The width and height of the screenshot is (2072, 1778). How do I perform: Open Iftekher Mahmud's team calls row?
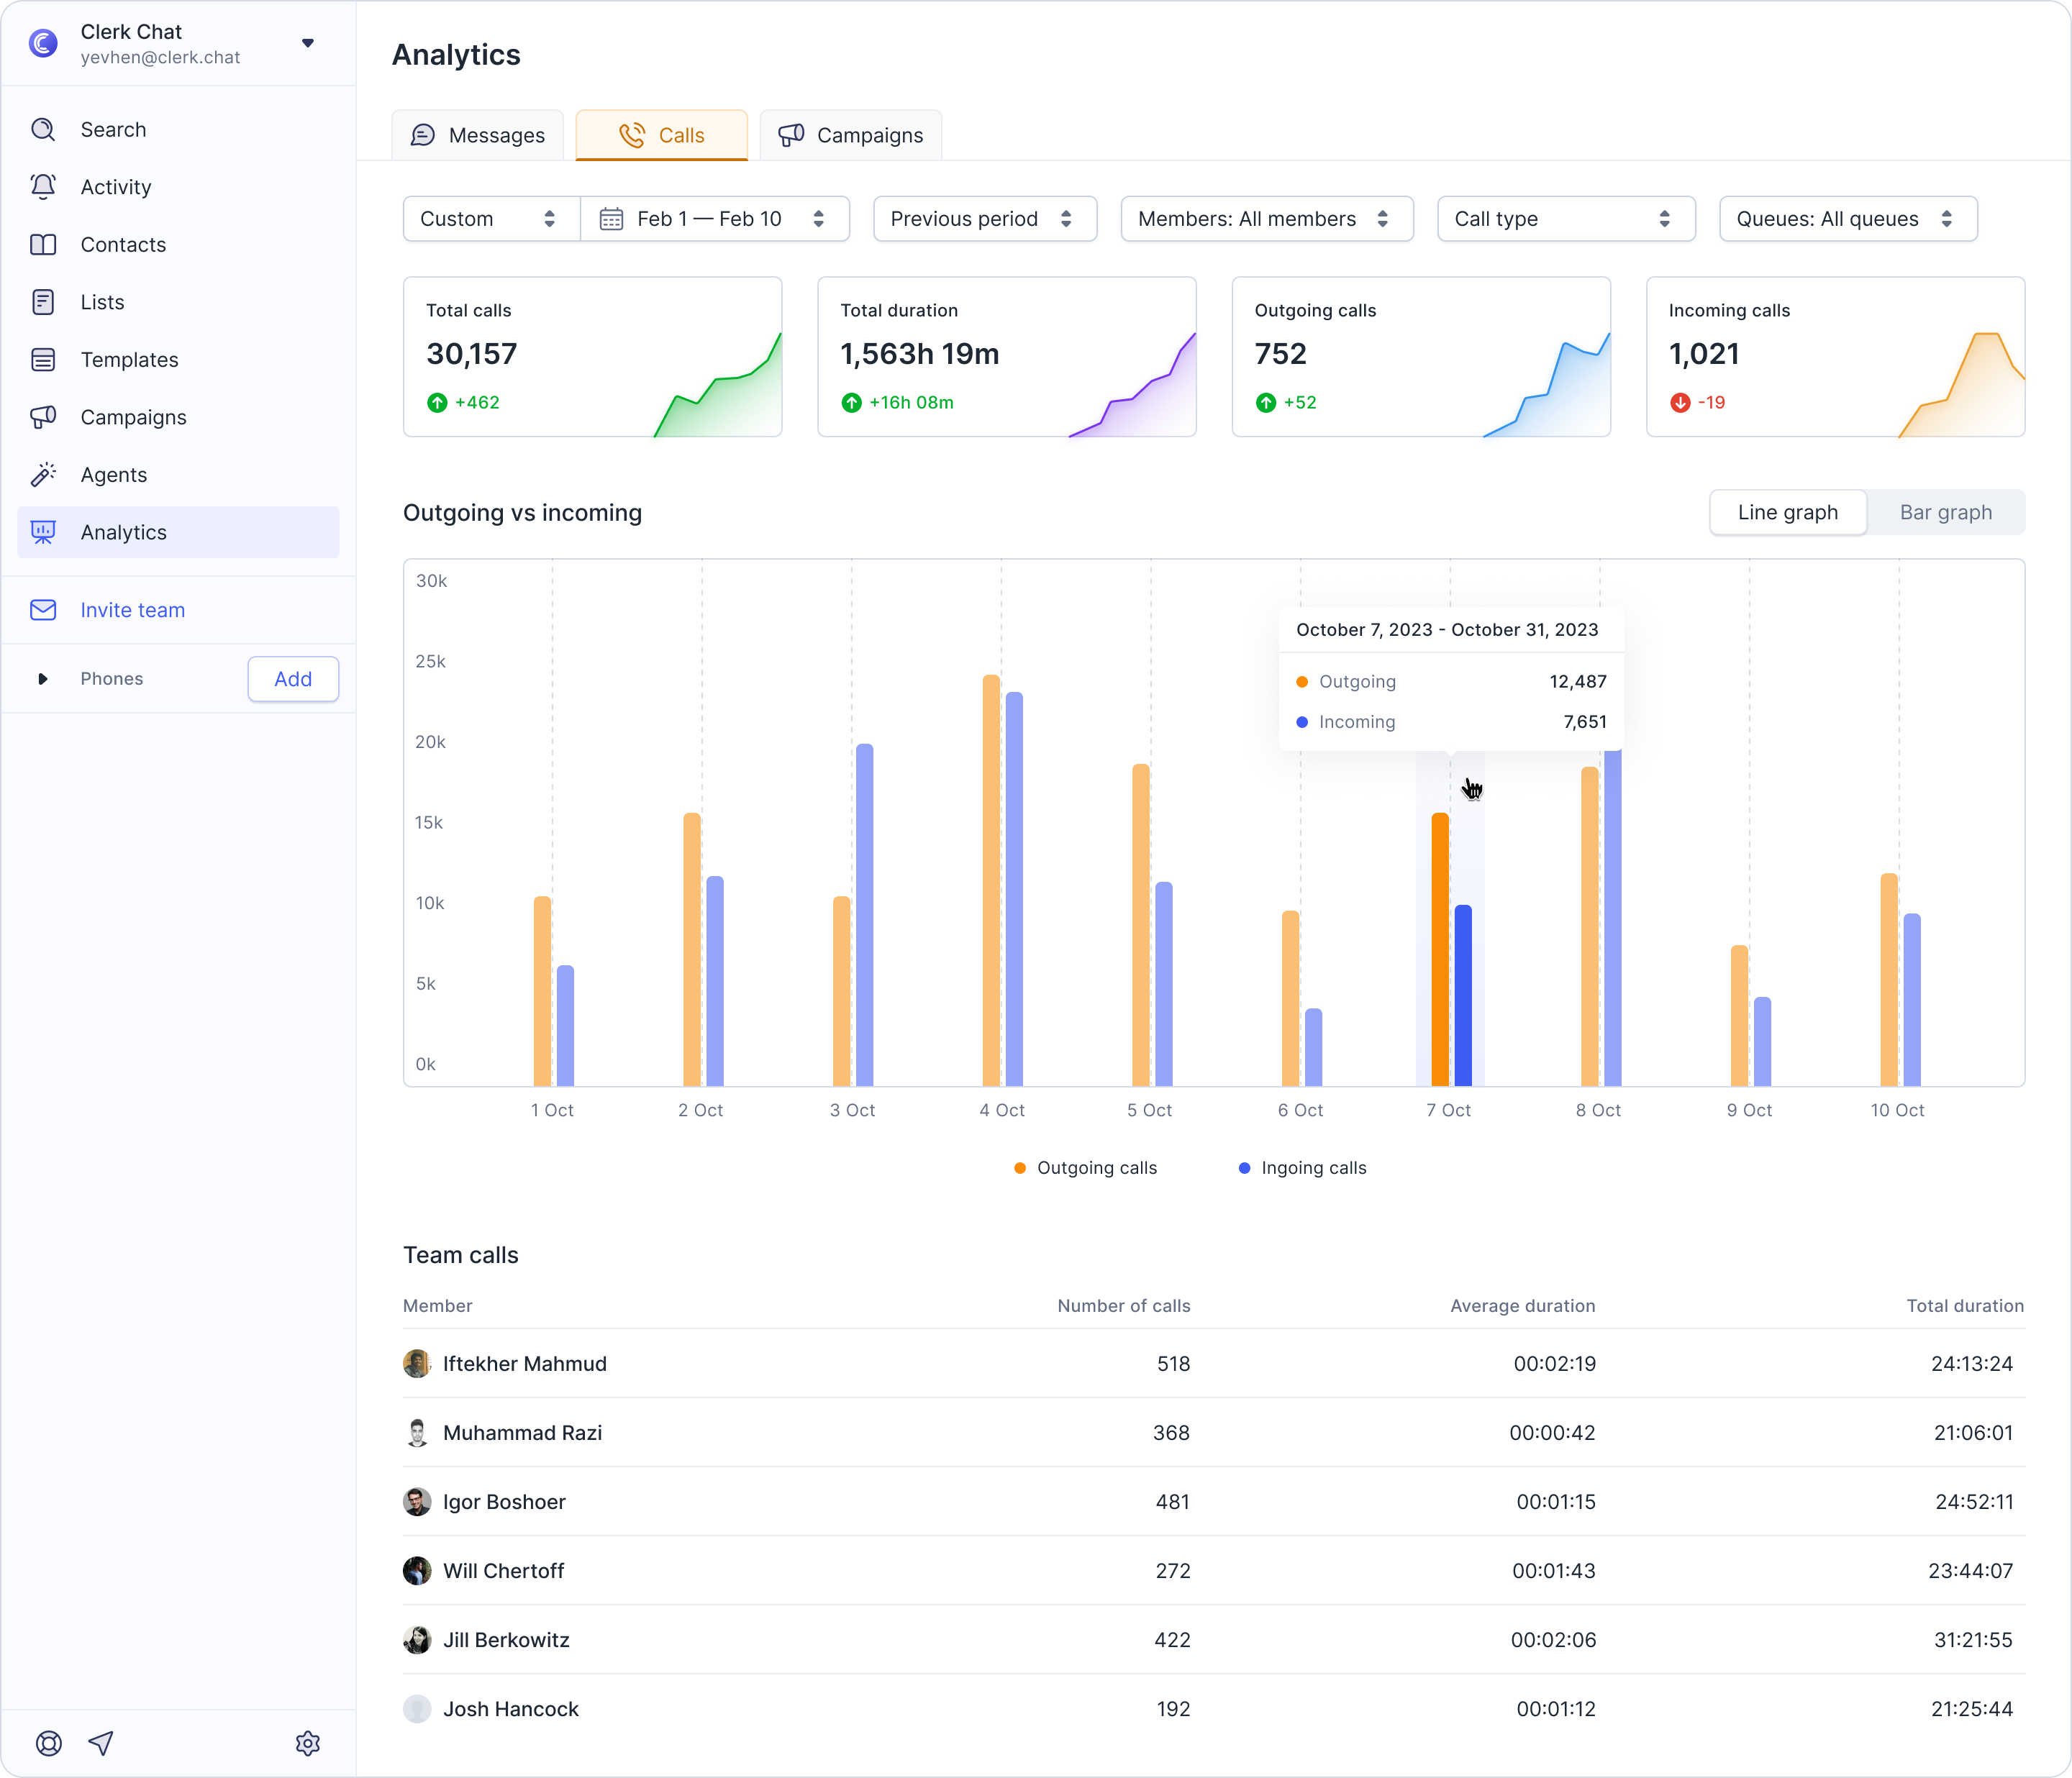(x=1213, y=1364)
